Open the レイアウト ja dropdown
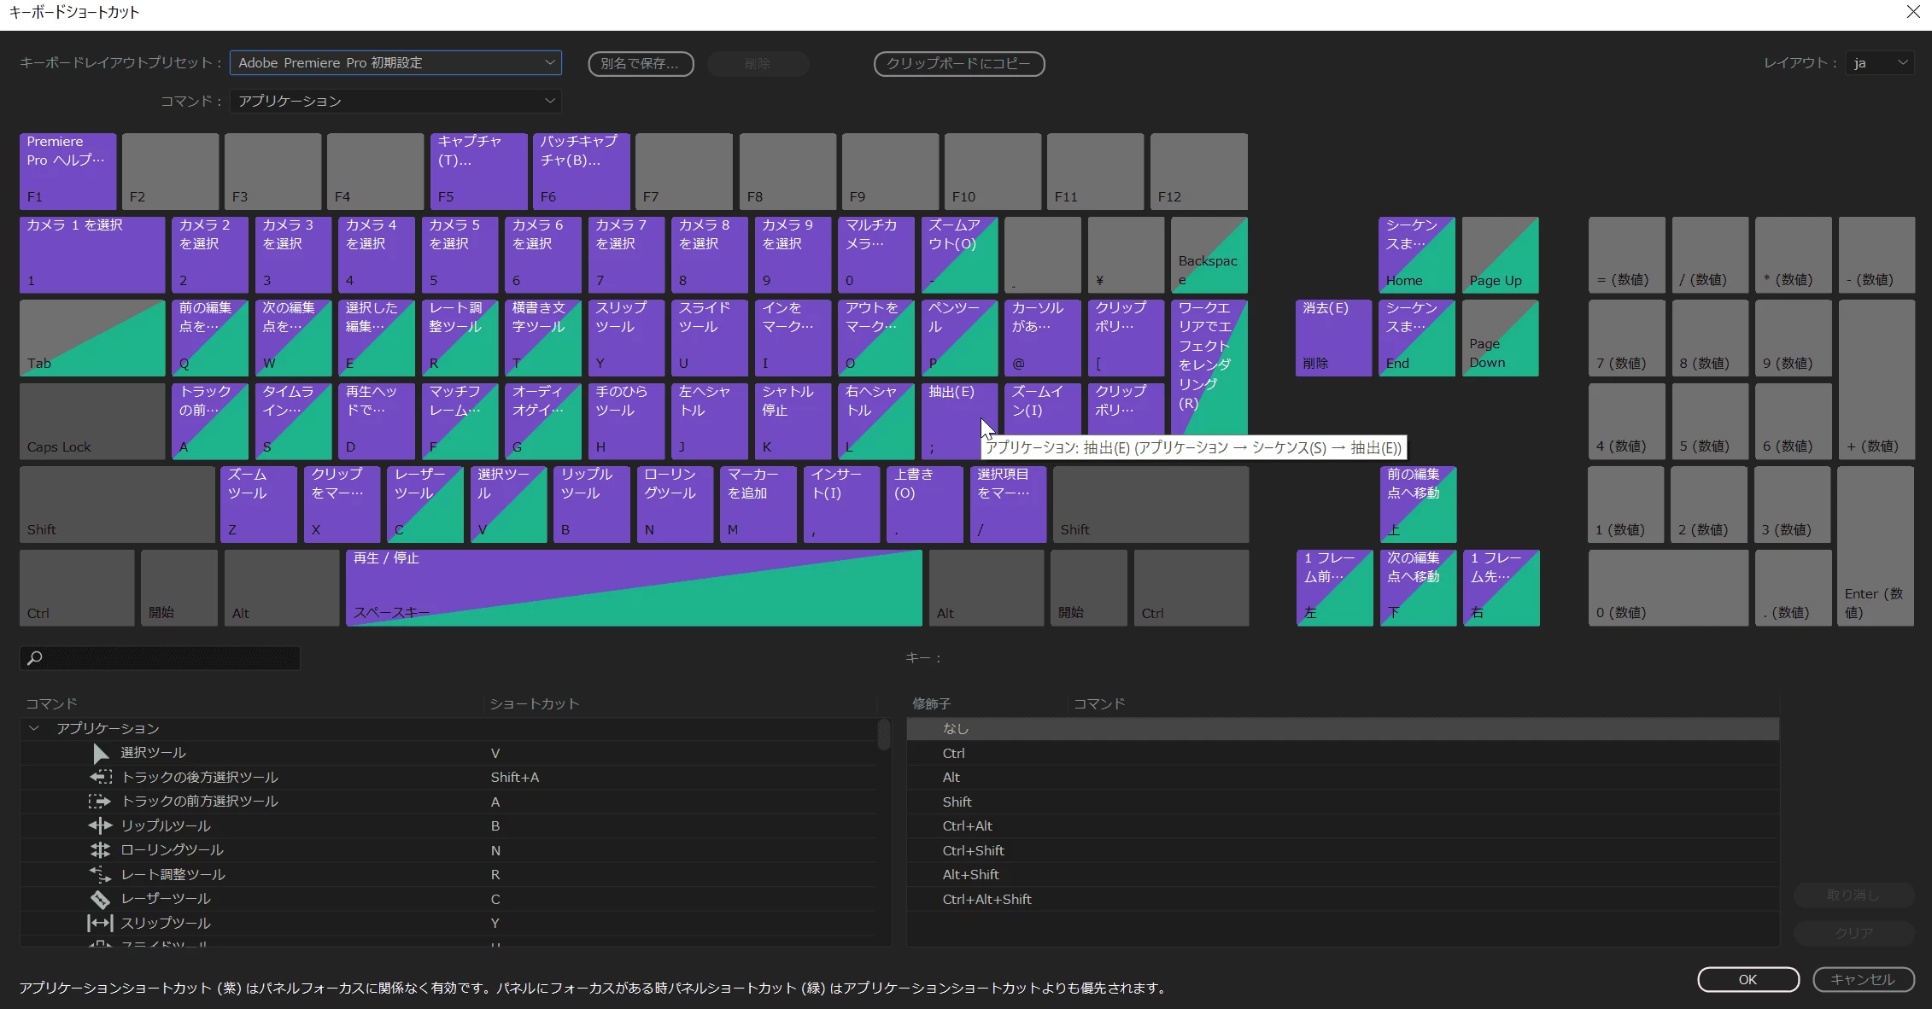The height and width of the screenshot is (1009, 1932). click(x=1879, y=63)
